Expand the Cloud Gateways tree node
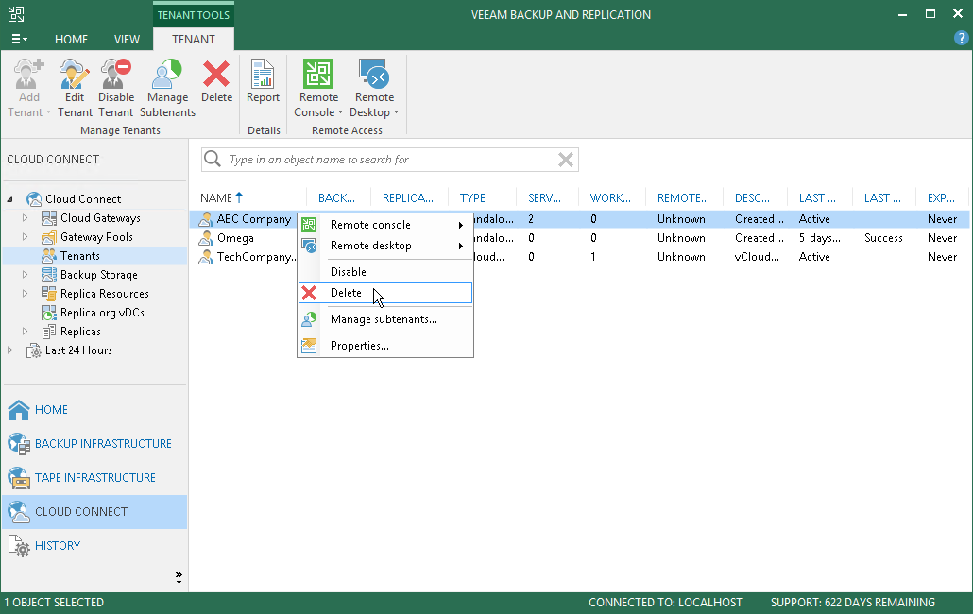The image size is (973, 614). [25, 217]
